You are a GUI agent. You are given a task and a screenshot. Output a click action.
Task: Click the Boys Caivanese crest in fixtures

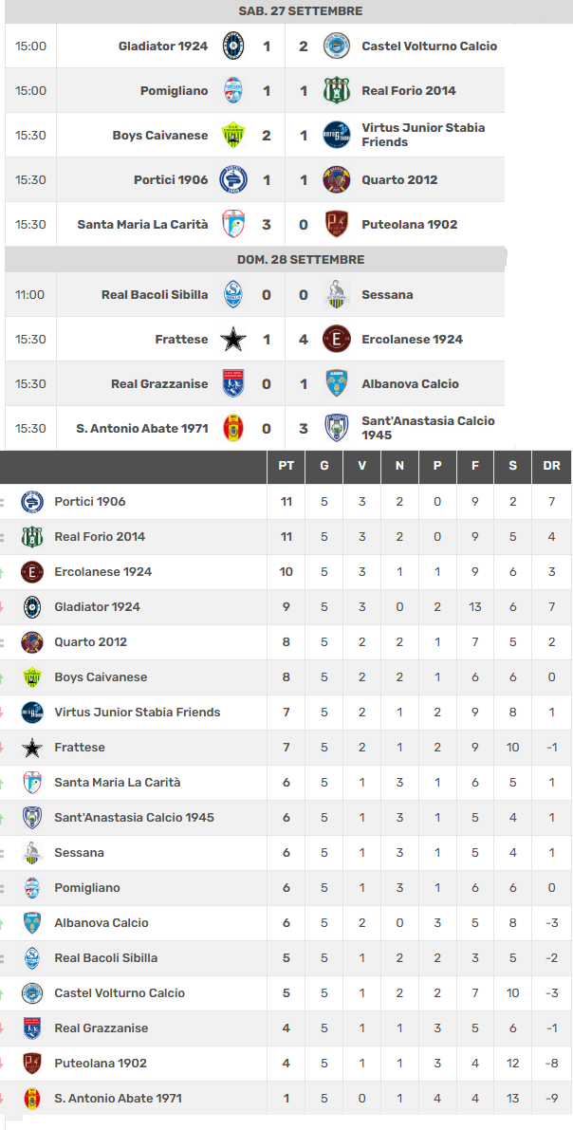tap(232, 135)
